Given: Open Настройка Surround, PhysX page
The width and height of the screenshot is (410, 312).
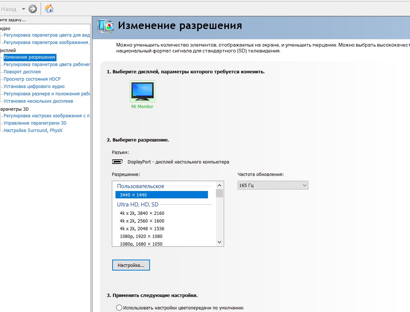Looking at the screenshot, I should [x=33, y=131].
